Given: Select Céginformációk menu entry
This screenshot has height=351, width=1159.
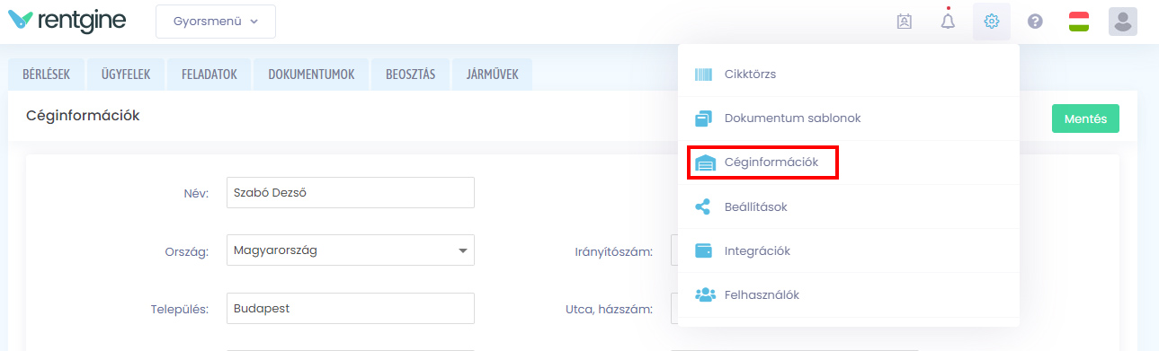Looking at the screenshot, I should [x=849, y=162].
